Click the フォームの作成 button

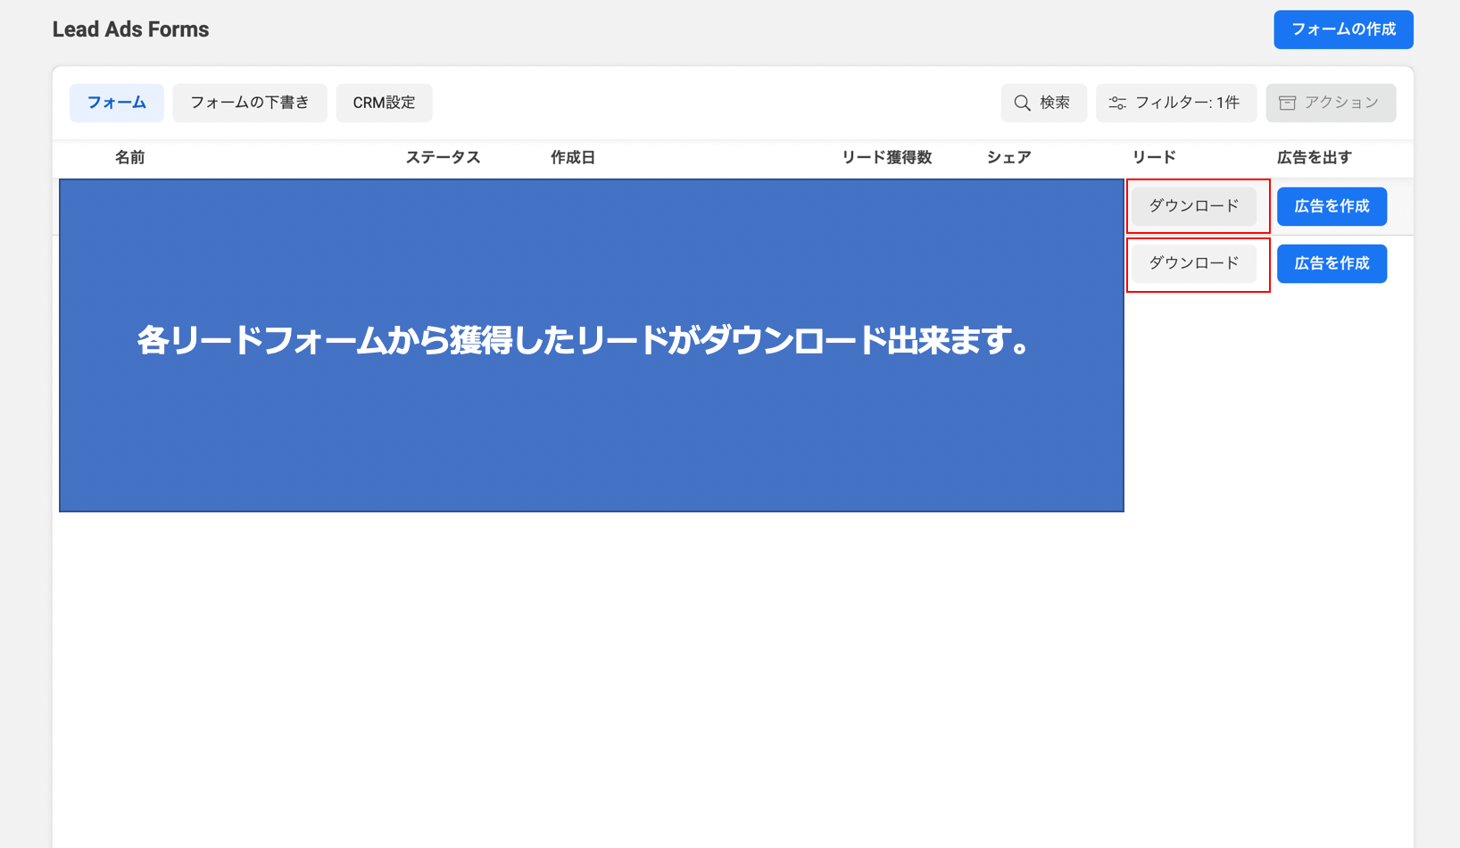[x=1343, y=29]
